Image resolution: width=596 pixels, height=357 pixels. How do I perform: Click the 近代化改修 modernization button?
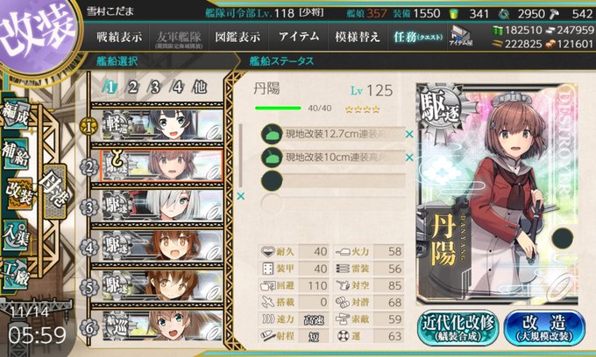(x=458, y=328)
